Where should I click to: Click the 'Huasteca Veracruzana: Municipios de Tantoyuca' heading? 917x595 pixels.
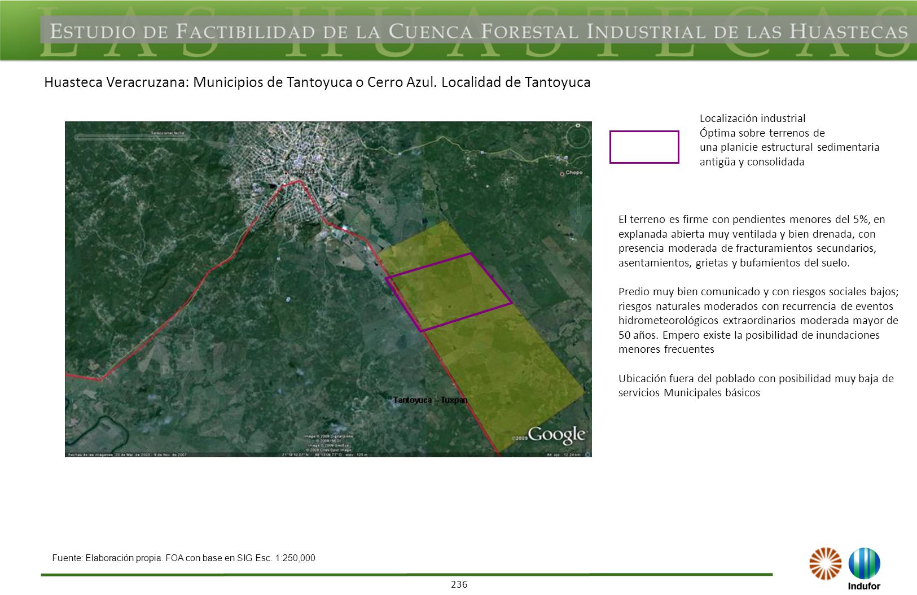click(x=317, y=82)
